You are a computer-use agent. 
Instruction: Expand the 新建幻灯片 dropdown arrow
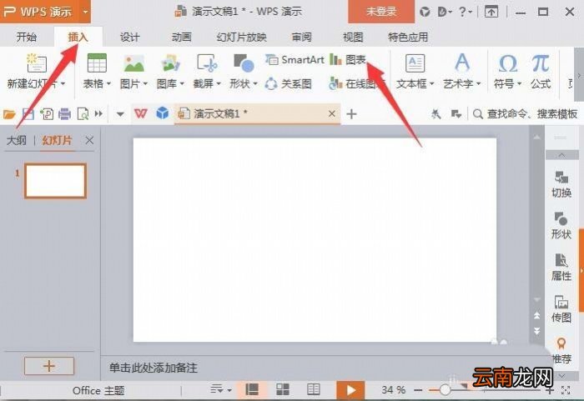(x=63, y=83)
